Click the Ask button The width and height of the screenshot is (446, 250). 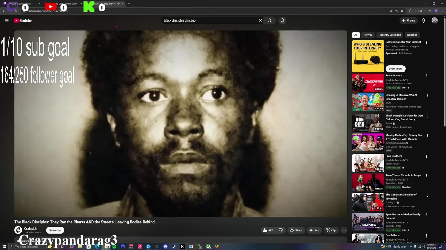[x=314, y=230]
